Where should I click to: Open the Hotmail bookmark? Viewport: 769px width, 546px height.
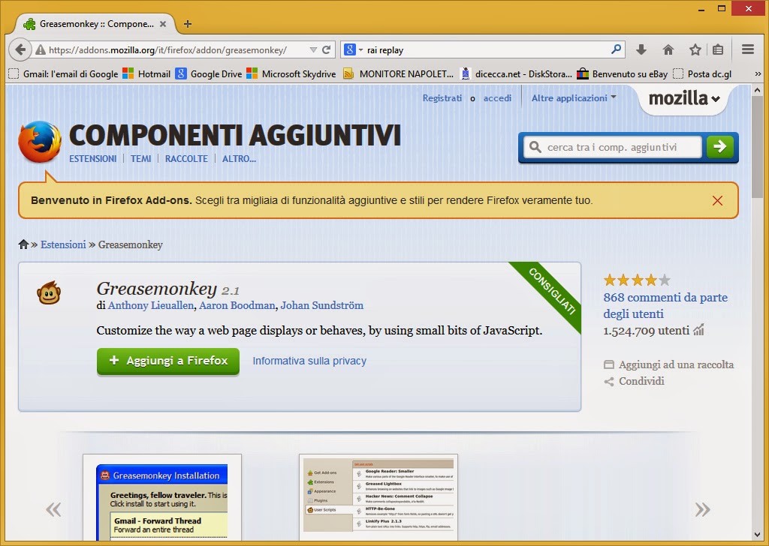pyautogui.click(x=146, y=74)
